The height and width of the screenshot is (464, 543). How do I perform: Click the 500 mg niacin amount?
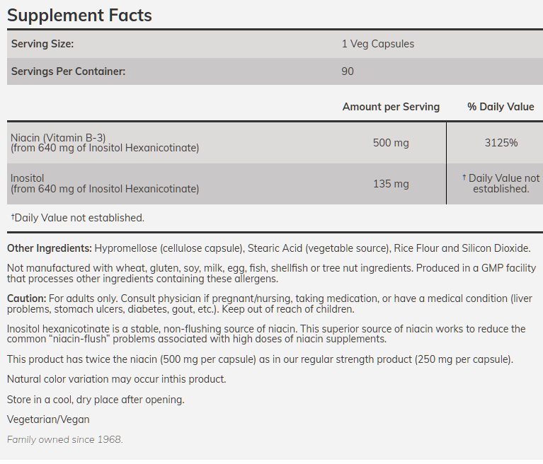[391, 143]
